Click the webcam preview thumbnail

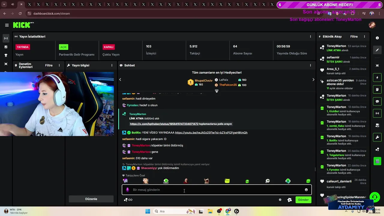click(57, 104)
